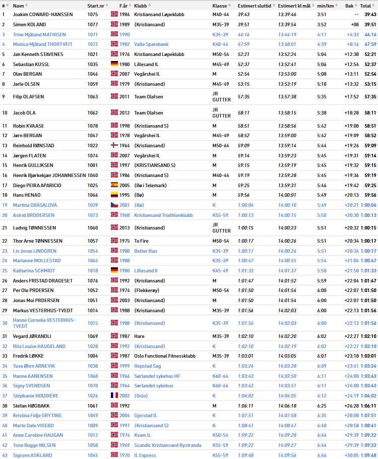Click the Finnish flag in Reinhold Rønstad's row
Image resolution: width=378 pixels, height=459 pixels.
(x=114, y=145)
